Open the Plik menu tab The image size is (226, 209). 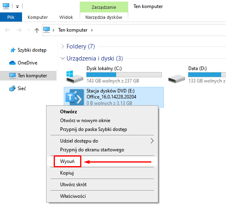tap(11, 17)
